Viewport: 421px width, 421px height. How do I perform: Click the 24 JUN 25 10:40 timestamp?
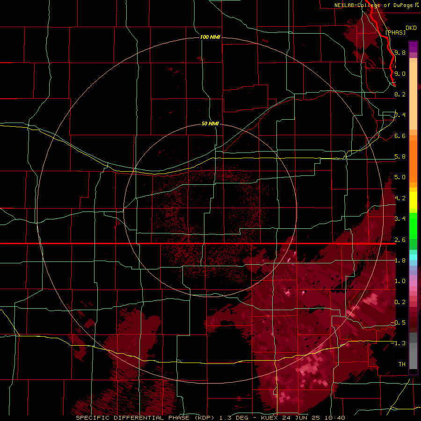pyautogui.click(x=313, y=418)
